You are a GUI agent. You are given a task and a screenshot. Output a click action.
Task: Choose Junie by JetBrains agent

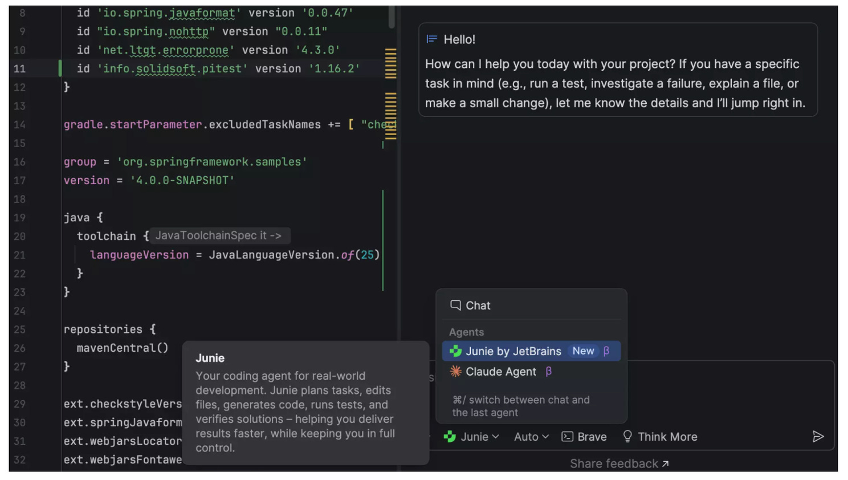[x=531, y=351]
